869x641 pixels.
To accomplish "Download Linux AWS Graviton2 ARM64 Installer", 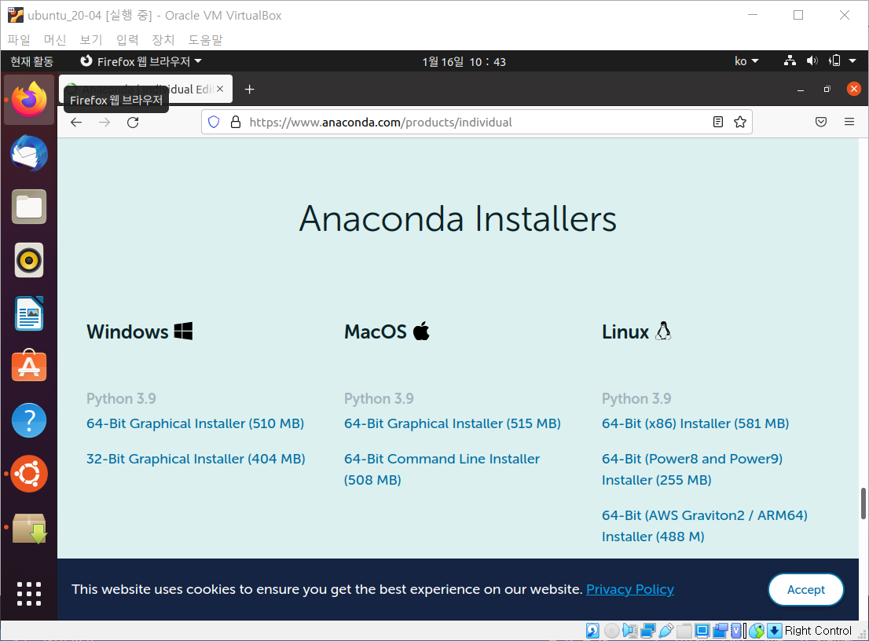I will point(705,526).
